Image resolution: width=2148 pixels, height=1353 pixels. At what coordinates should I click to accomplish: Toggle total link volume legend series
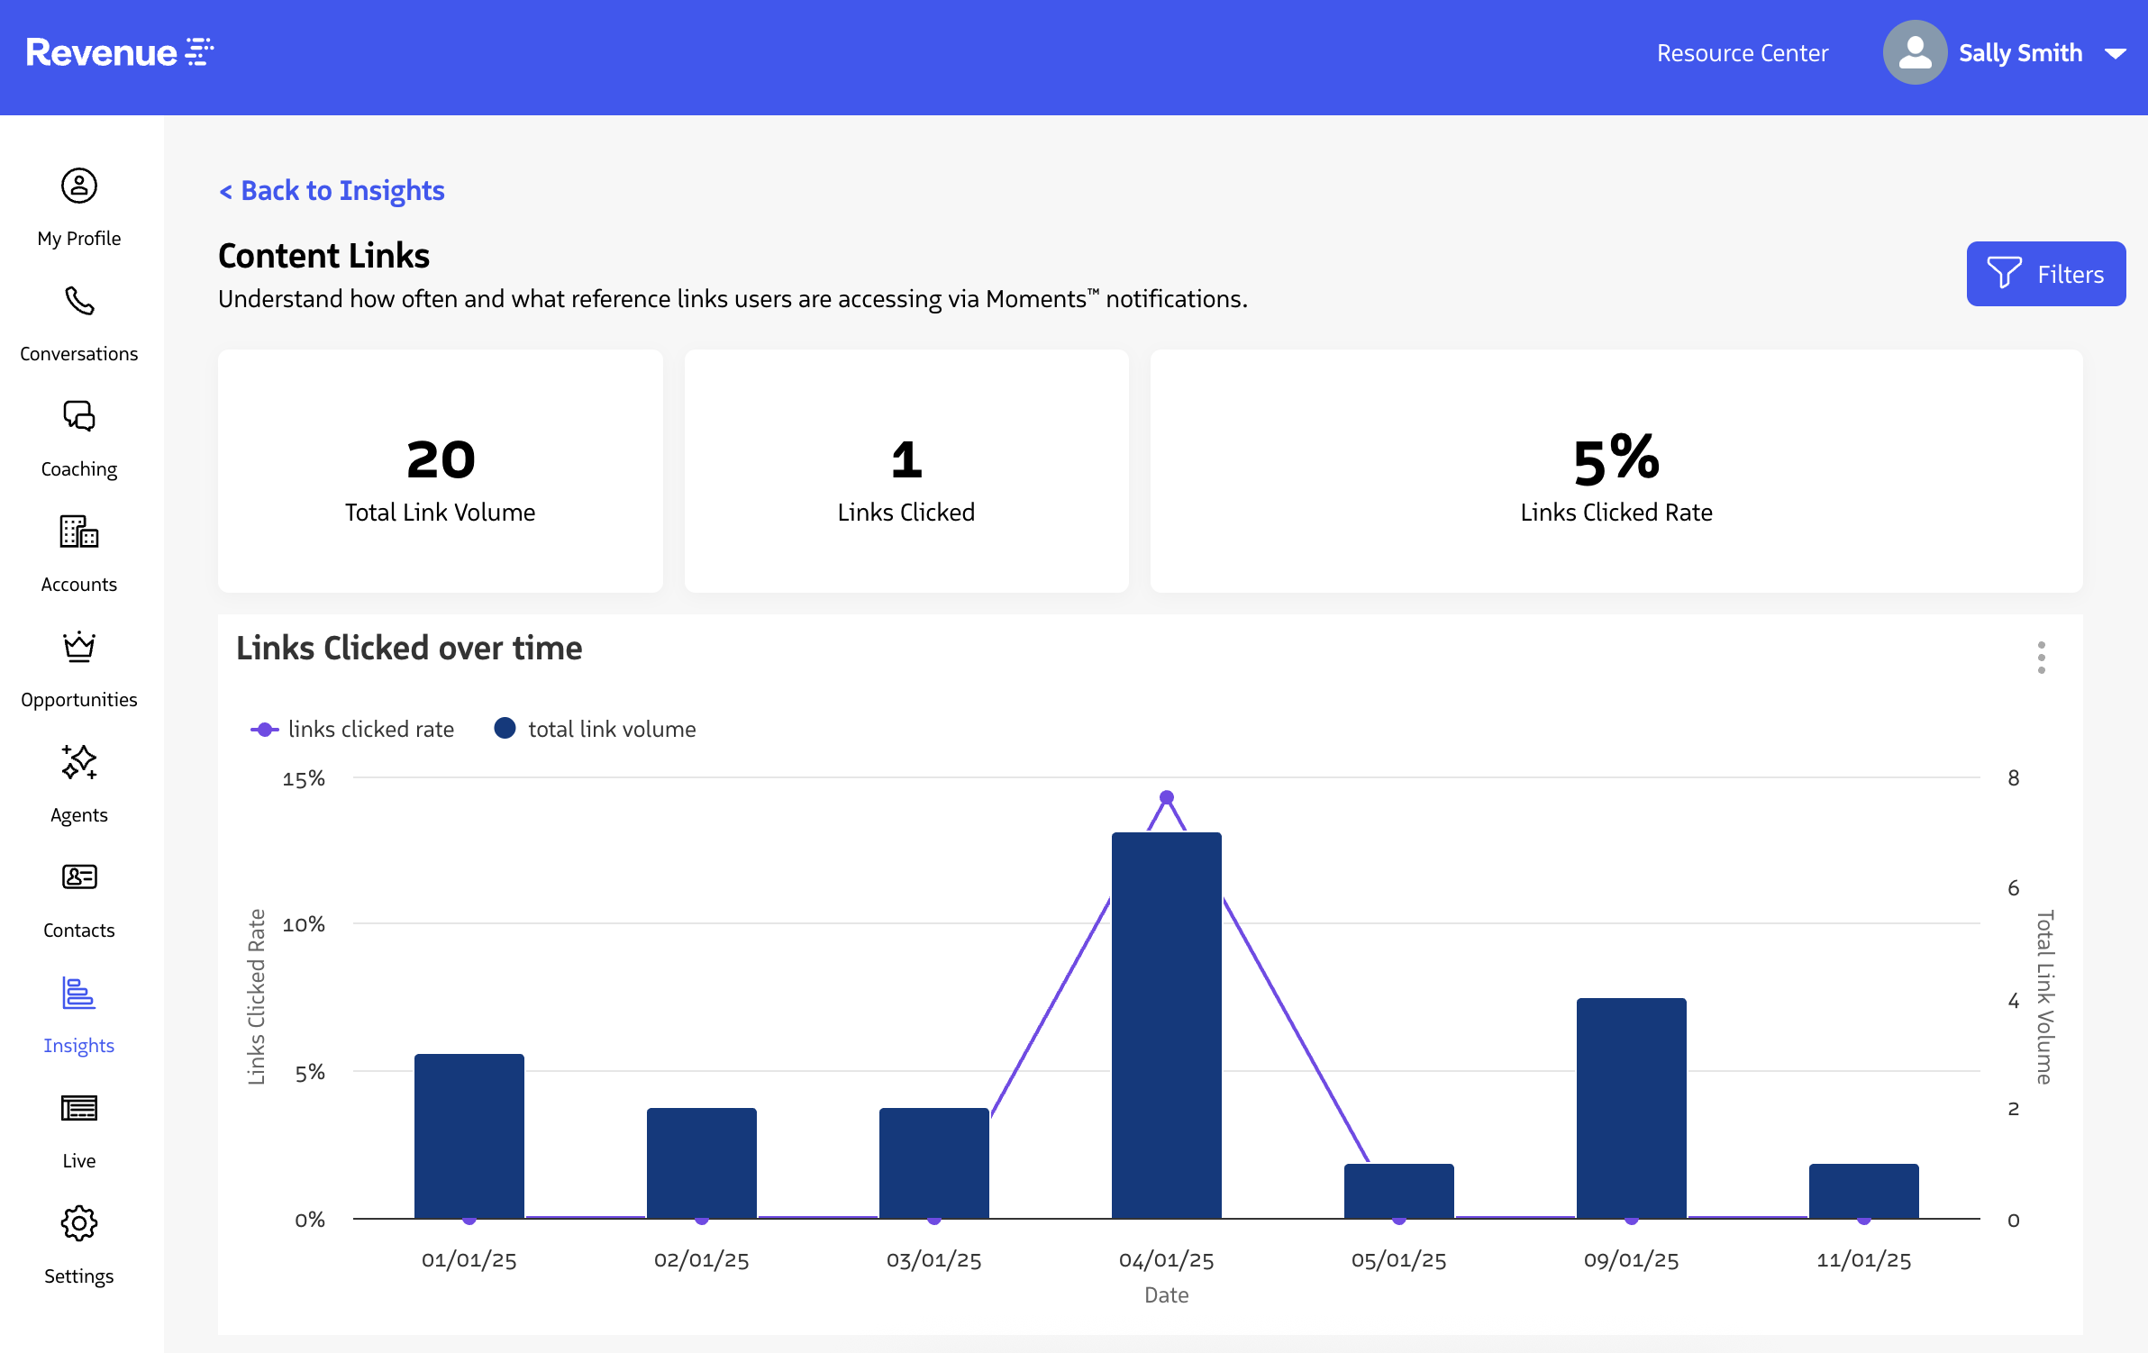point(596,730)
